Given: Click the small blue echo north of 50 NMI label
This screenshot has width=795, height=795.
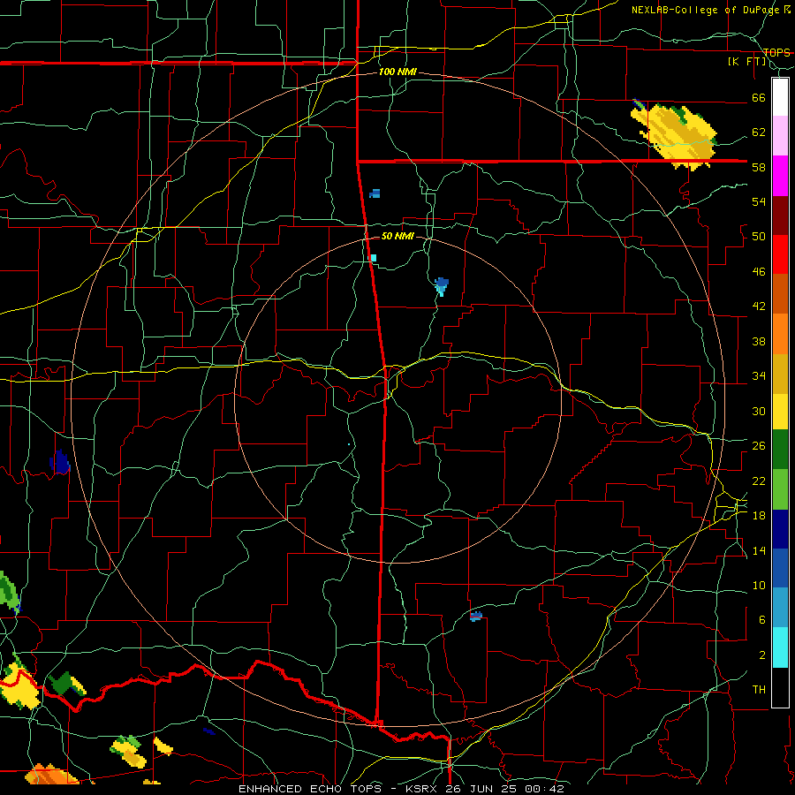Looking at the screenshot, I should point(375,193).
